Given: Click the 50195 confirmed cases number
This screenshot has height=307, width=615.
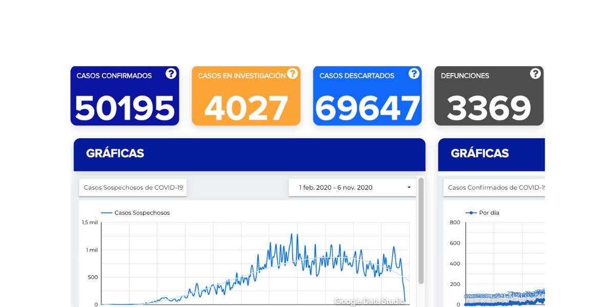Looking at the screenshot, I should [125, 108].
